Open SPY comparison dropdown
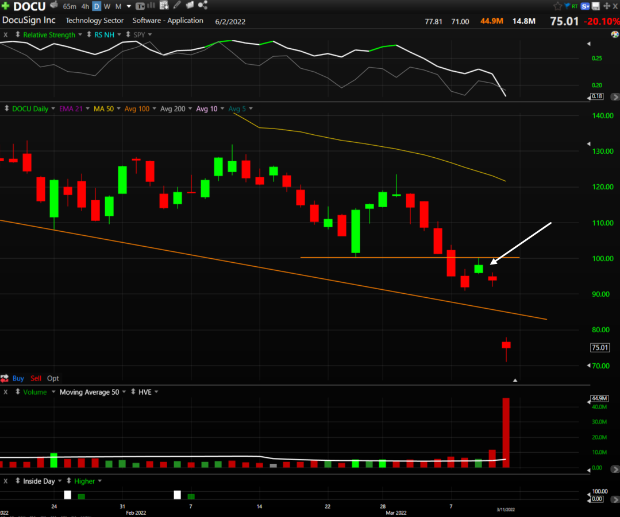620x517 pixels. click(x=150, y=35)
